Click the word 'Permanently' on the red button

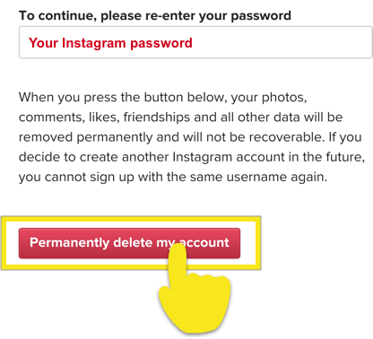coord(69,243)
